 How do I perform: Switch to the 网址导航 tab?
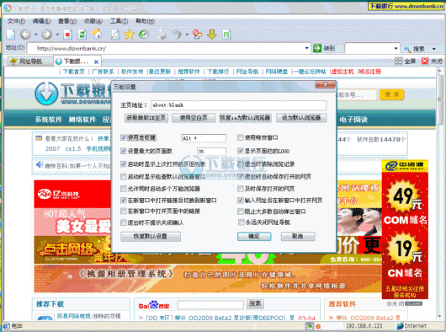coord(28,62)
